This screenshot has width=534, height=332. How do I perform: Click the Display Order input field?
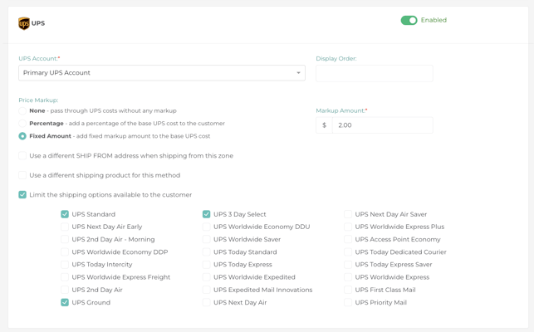point(375,73)
